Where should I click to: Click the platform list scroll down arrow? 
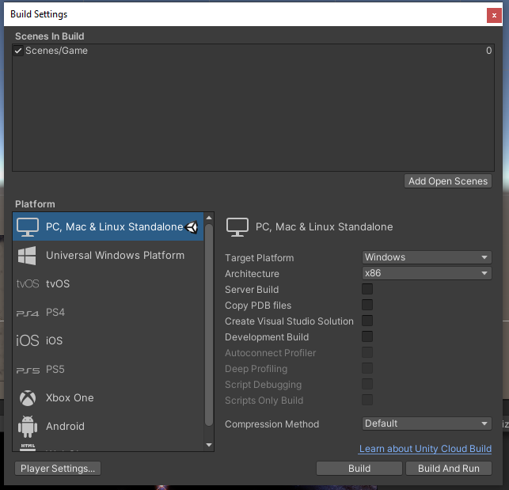point(209,445)
